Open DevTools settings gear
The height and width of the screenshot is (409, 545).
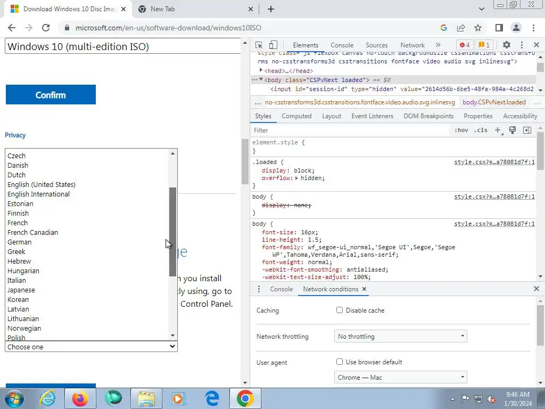pyautogui.click(x=507, y=45)
